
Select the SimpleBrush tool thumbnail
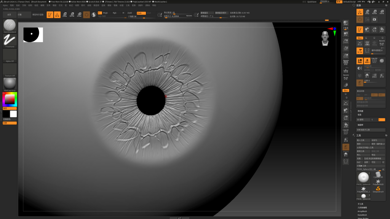pyautogui.click(x=378, y=189)
